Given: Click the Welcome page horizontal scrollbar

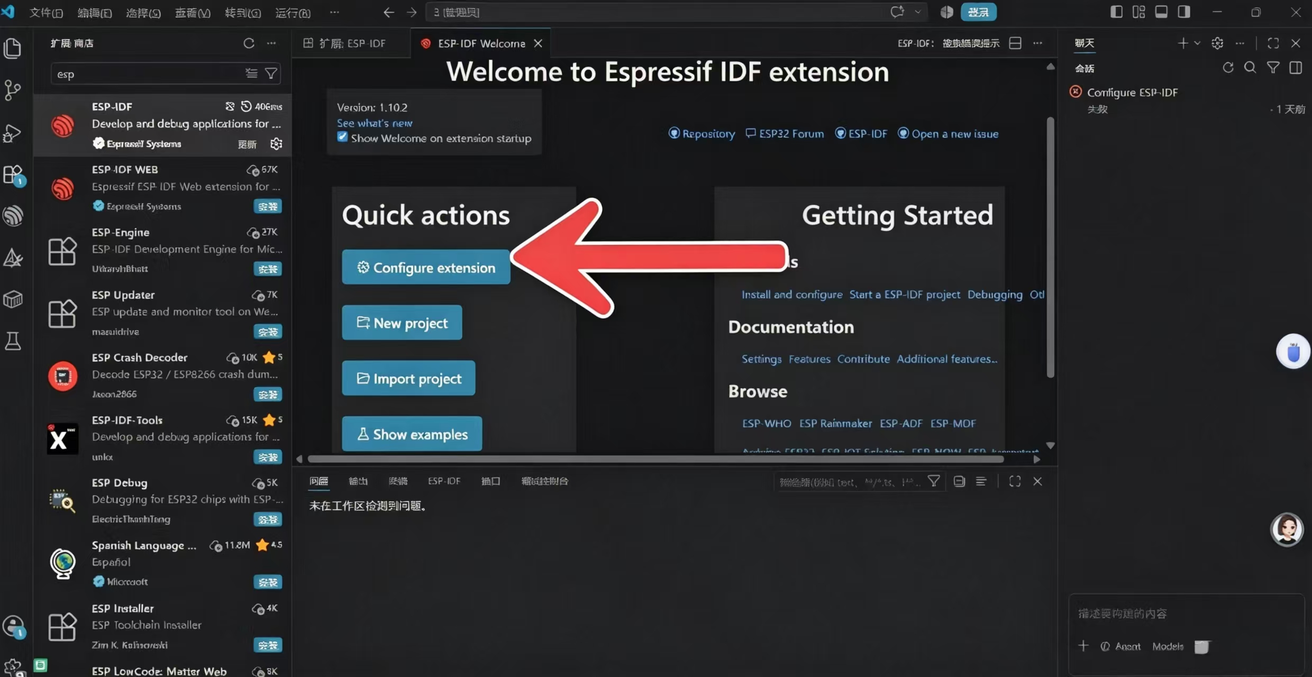Looking at the screenshot, I should [x=656, y=459].
